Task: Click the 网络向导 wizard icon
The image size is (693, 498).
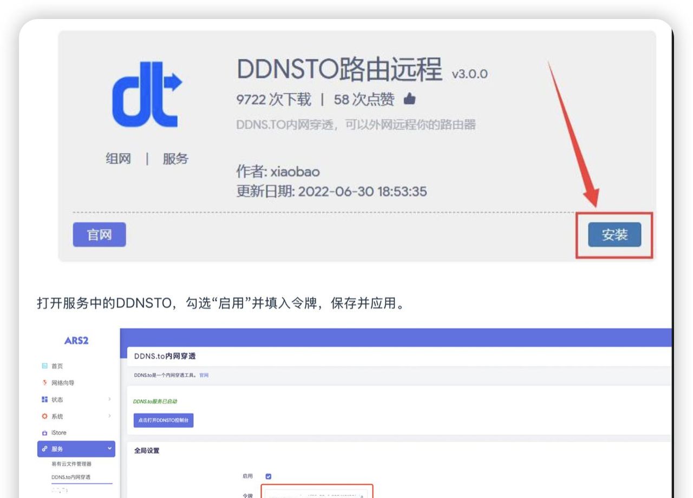Action: coord(44,383)
